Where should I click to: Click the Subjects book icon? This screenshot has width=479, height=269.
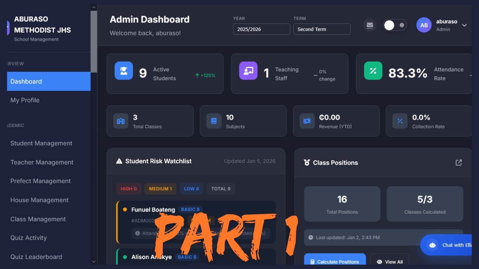click(214, 121)
